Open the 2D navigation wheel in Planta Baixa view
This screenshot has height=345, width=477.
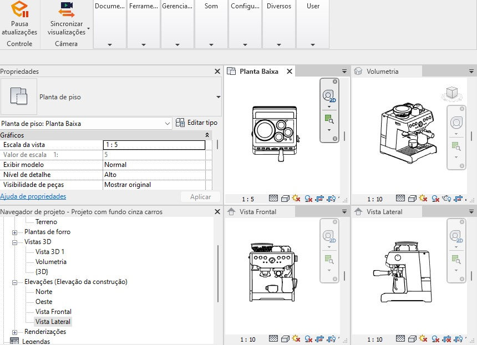click(x=329, y=96)
